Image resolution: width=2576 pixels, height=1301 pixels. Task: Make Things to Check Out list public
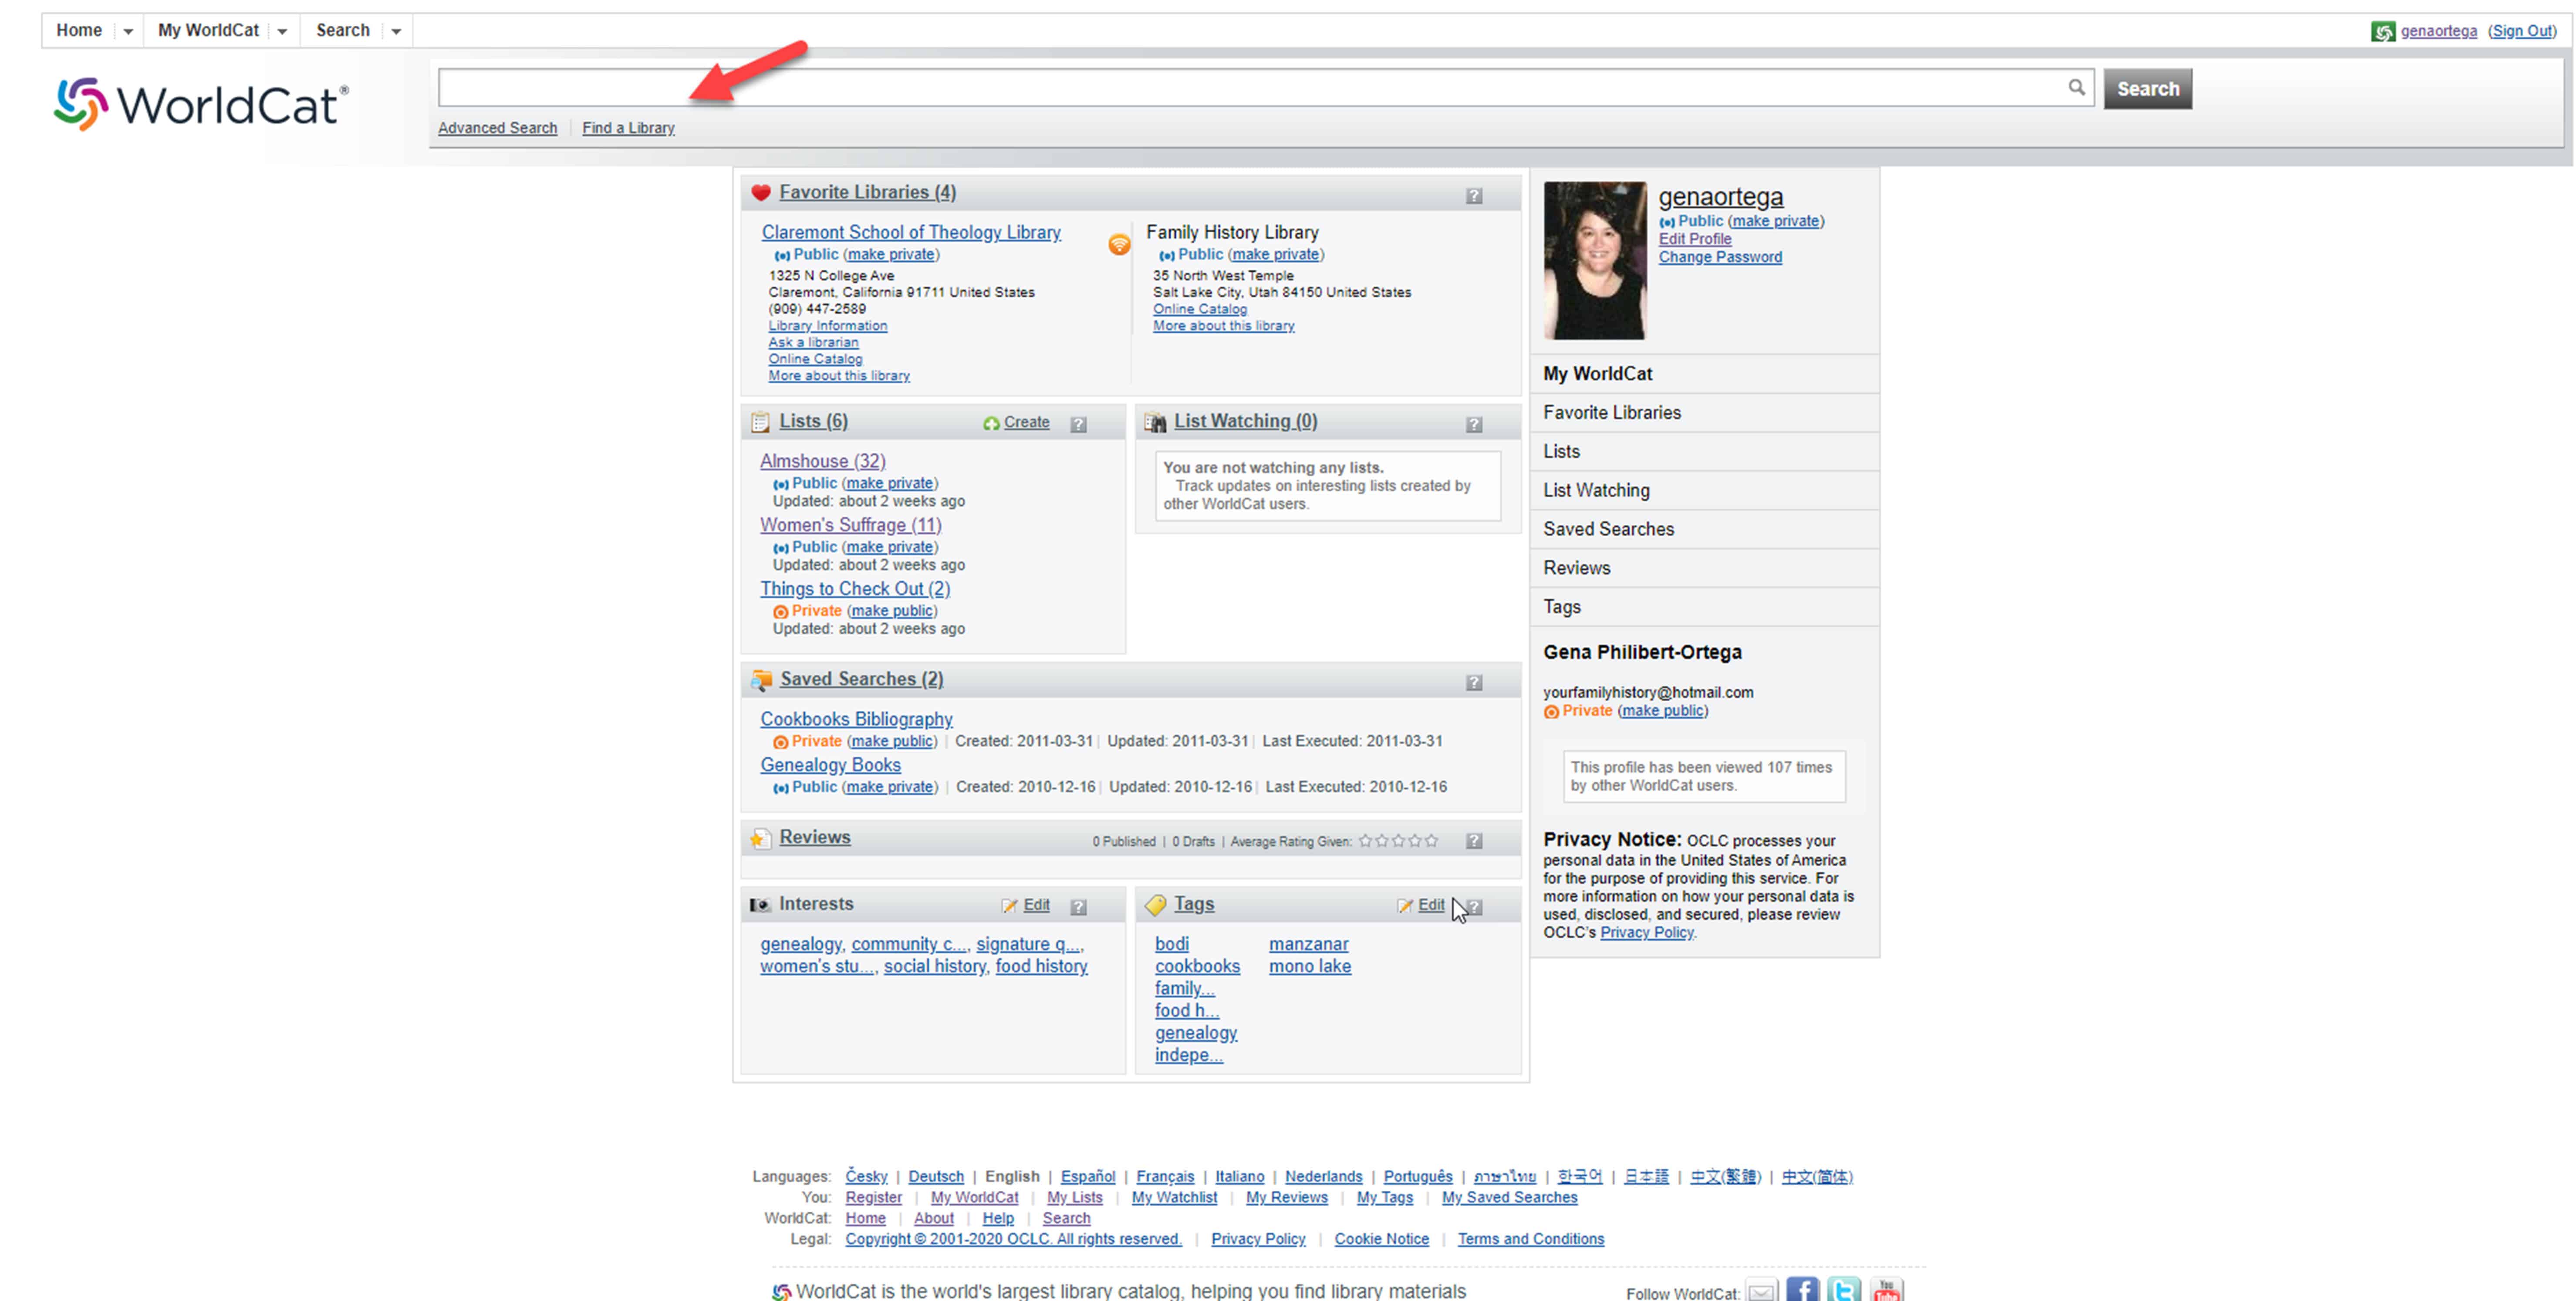[x=892, y=611]
